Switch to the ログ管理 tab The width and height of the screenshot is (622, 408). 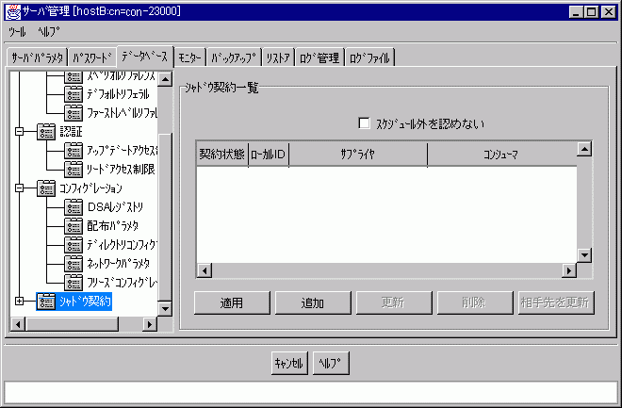coord(319,57)
